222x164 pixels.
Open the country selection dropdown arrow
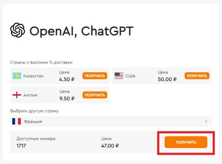[206, 121]
